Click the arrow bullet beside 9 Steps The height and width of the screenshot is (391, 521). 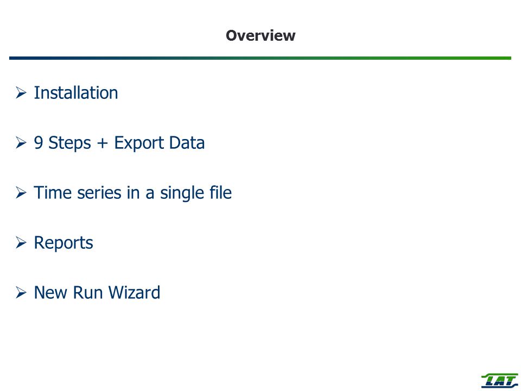[21, 143]
